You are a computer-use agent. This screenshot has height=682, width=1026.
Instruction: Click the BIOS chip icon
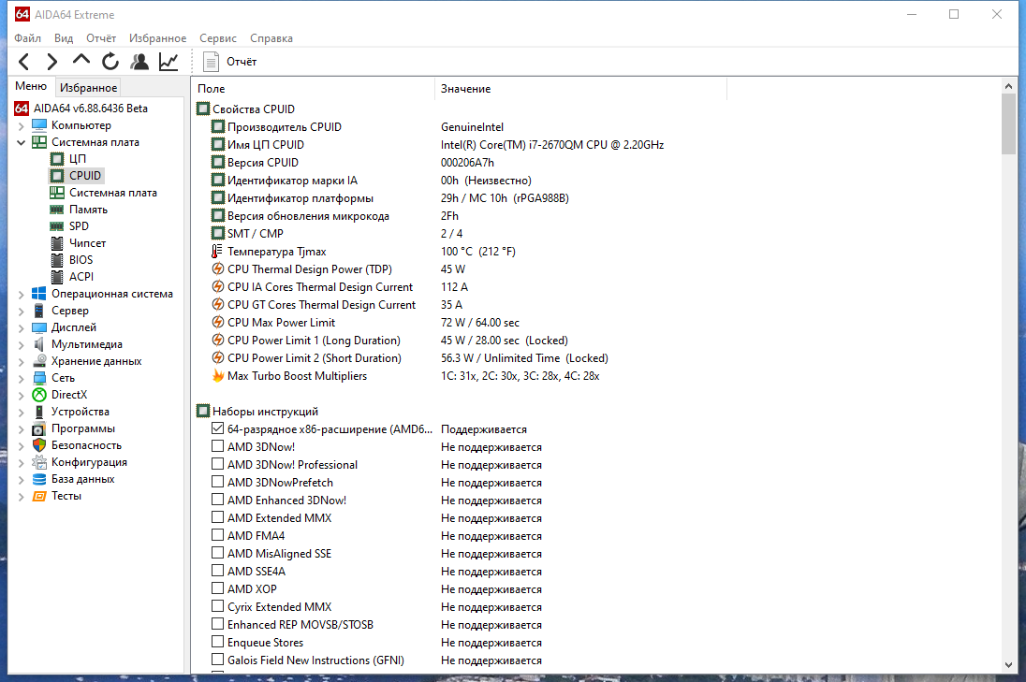pyautogui.click(x=57, y=259)
